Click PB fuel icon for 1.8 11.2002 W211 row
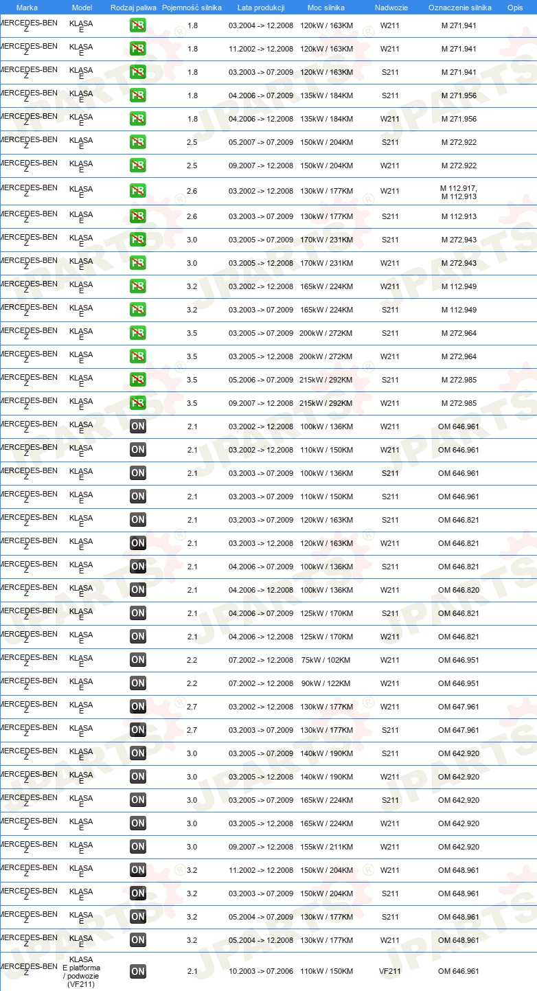The width and height of the screenshot is (537, 991). 138,49
